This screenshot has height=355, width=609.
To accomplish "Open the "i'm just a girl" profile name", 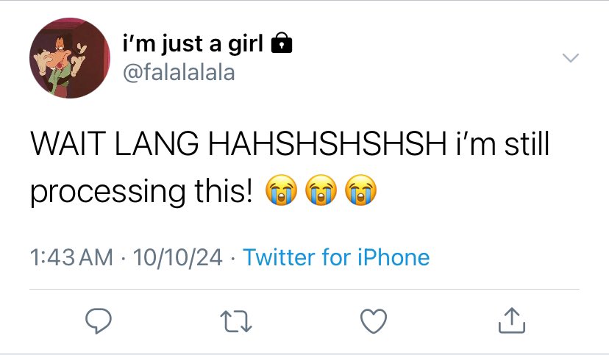I will tap(193, 43).
